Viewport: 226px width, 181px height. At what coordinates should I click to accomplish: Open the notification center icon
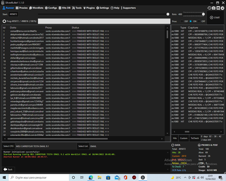(221, 178)
